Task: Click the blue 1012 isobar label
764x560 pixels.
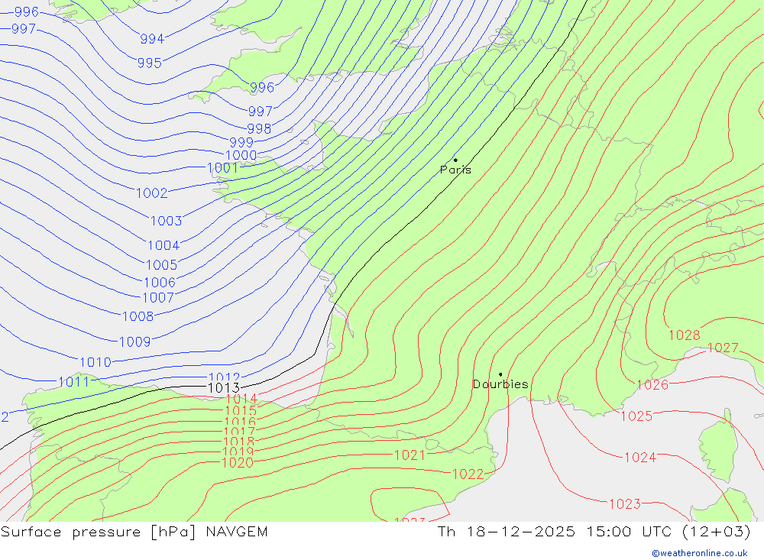Action: (224, 377)
